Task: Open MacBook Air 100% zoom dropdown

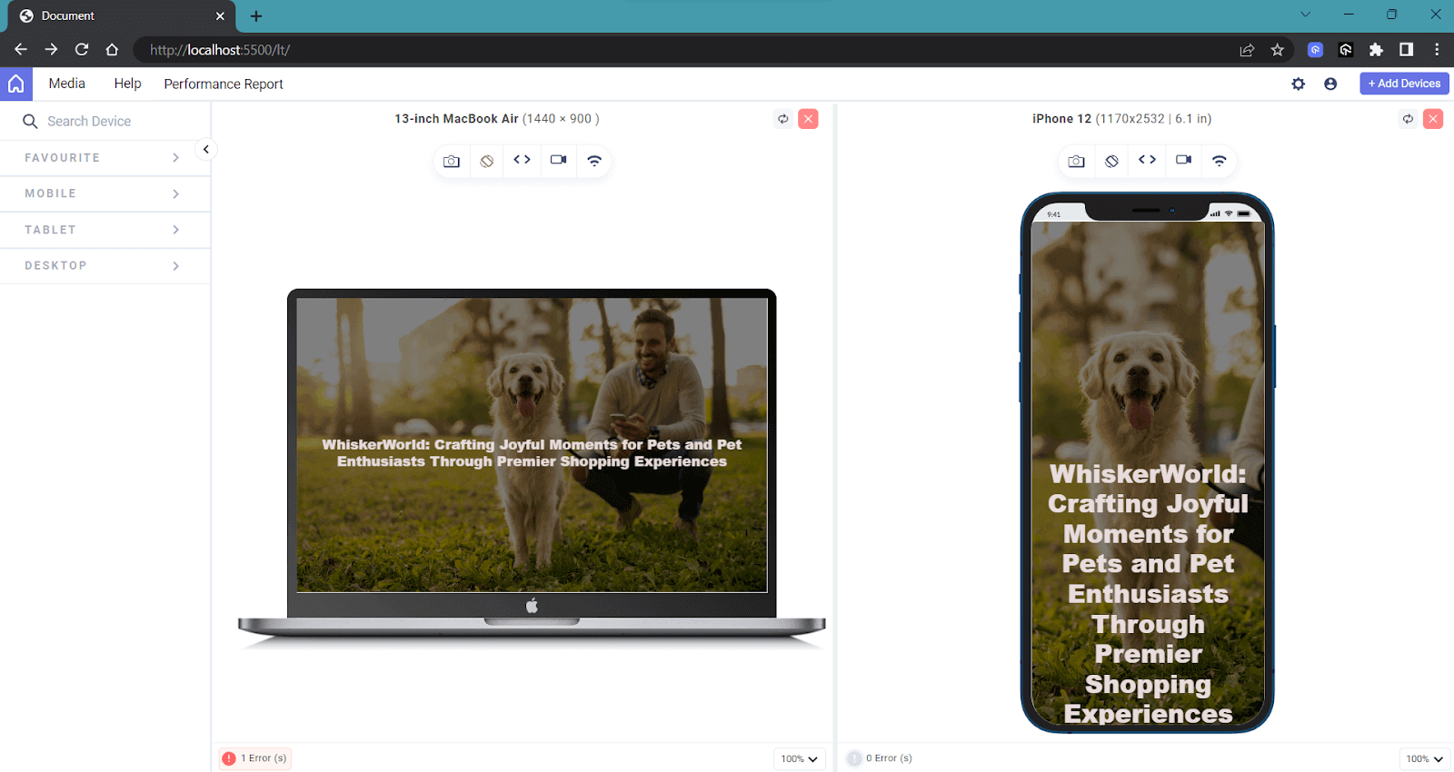Action: click(x=799, y=758)
